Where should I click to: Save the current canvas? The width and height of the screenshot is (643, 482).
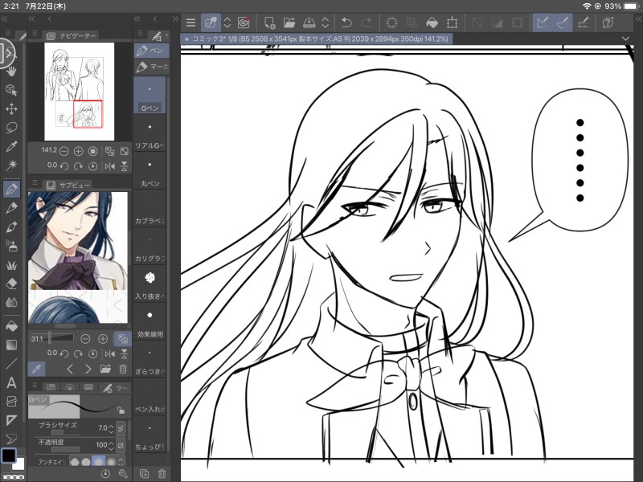309,22
